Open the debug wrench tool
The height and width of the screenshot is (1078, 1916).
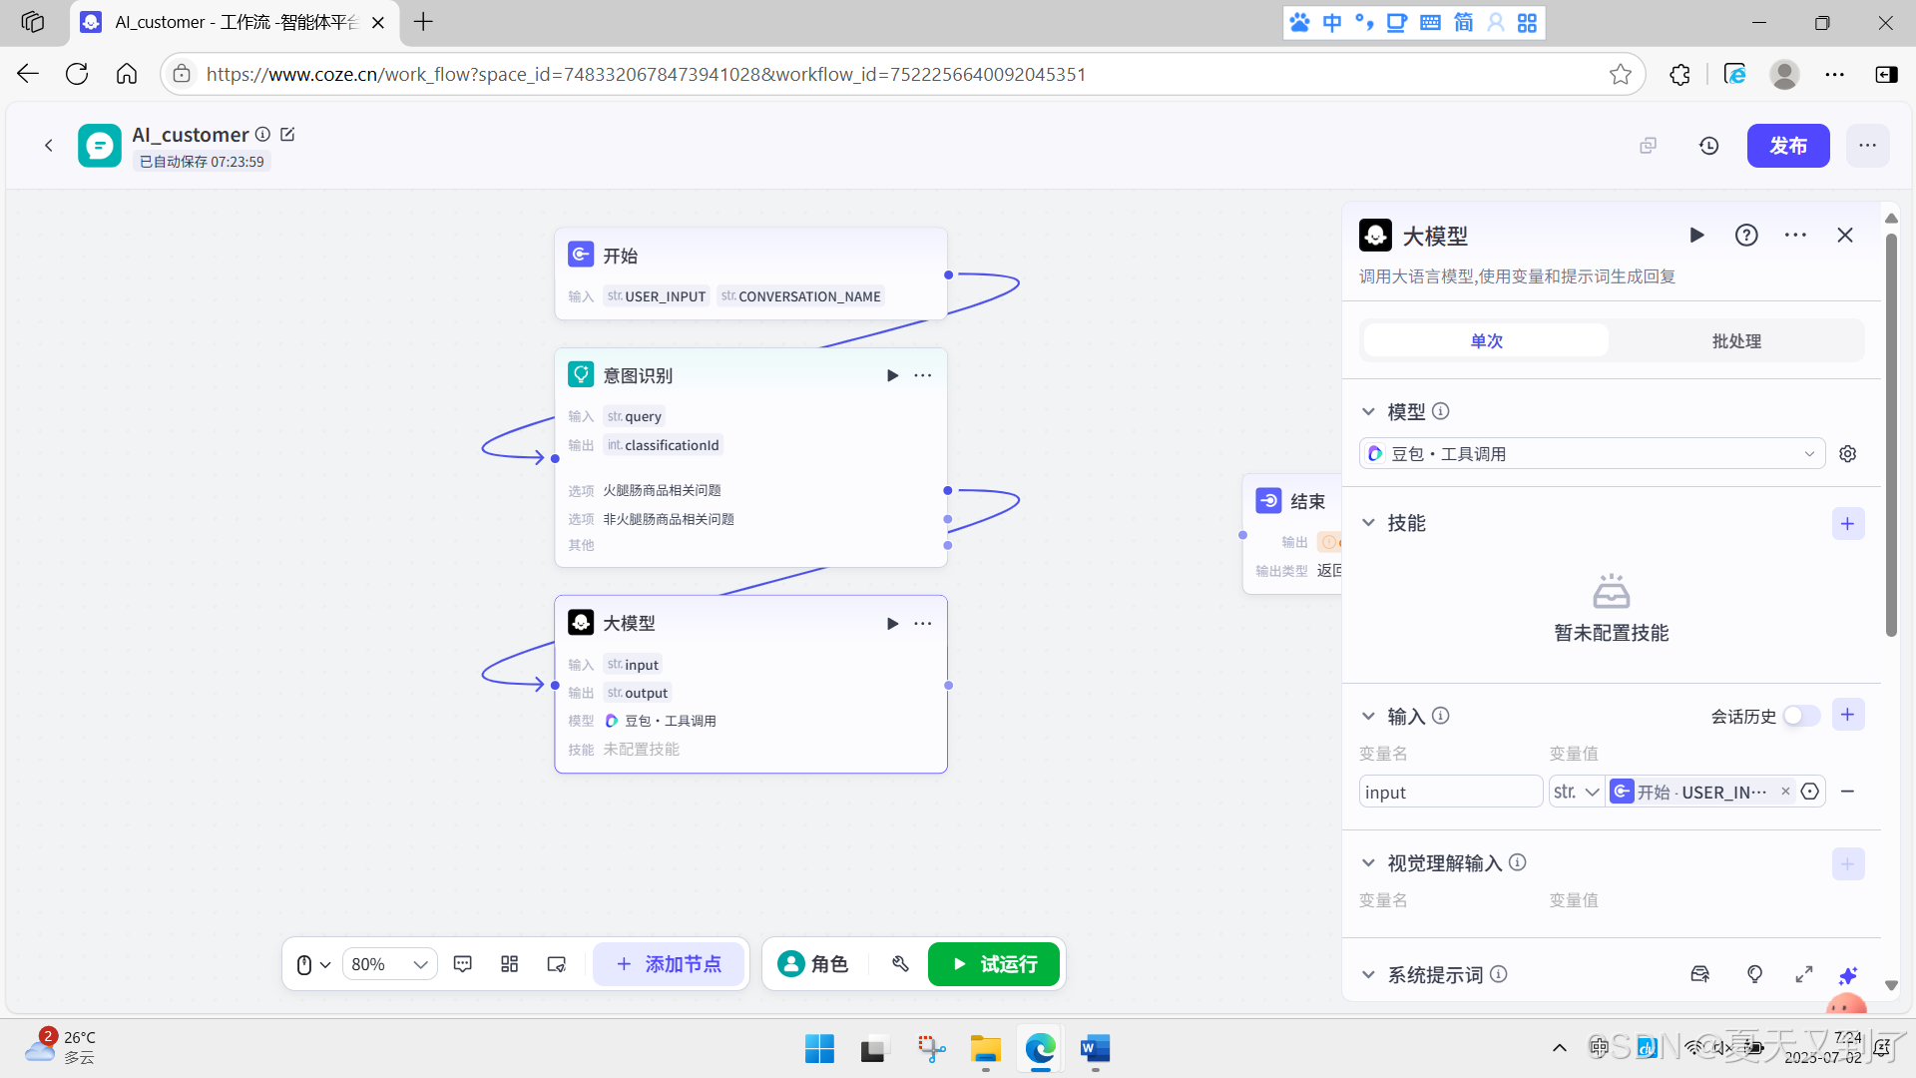(x=900, y=964)
